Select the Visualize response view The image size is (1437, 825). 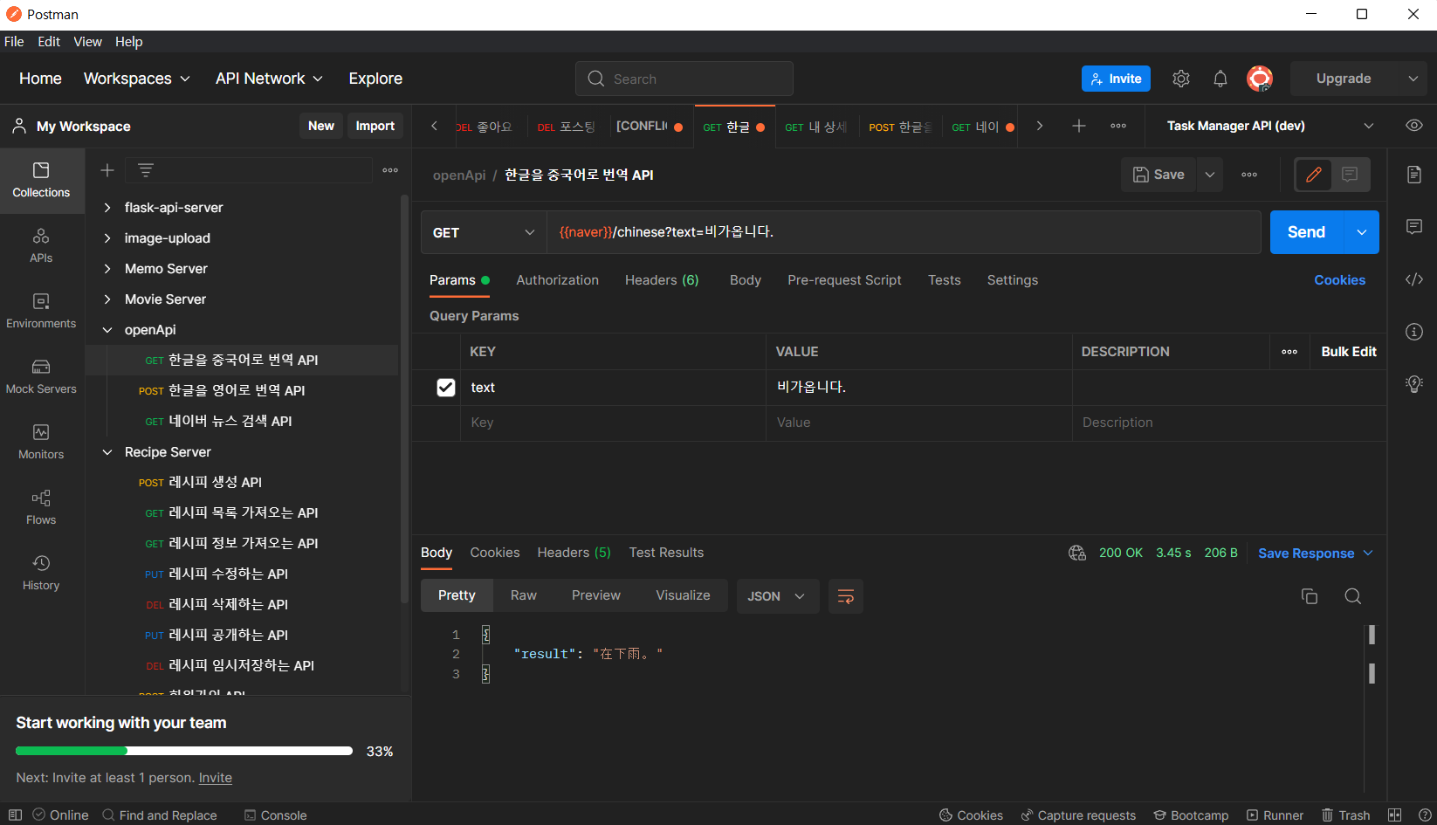coord(683,595)
